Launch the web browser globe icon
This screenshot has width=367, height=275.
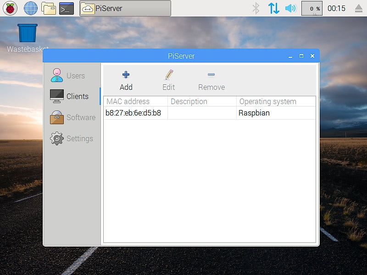pos(30,8)
